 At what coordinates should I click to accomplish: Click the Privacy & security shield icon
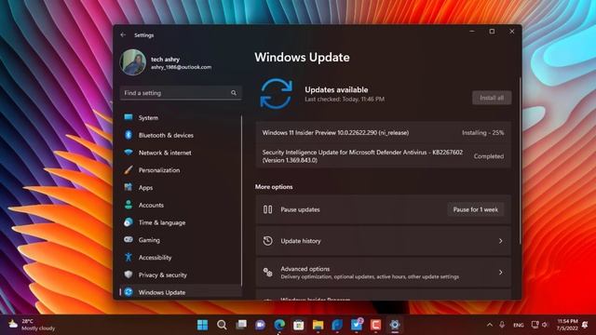tap(129, 275)
